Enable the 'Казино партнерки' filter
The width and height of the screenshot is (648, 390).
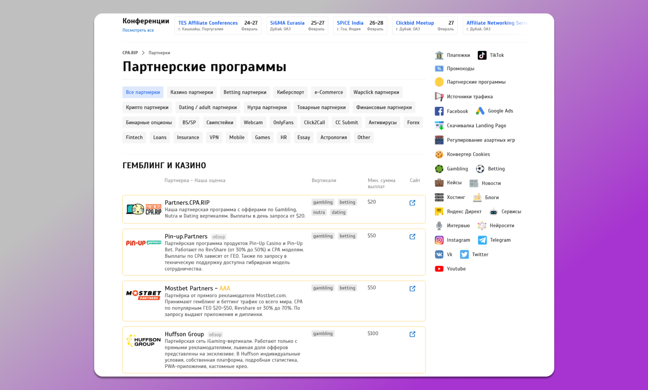coord(192,92)
